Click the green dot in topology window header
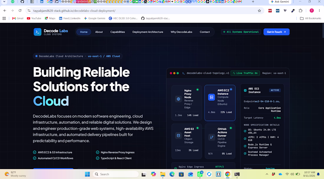Screen dimensions: 324x179 (x=178, y=73)
